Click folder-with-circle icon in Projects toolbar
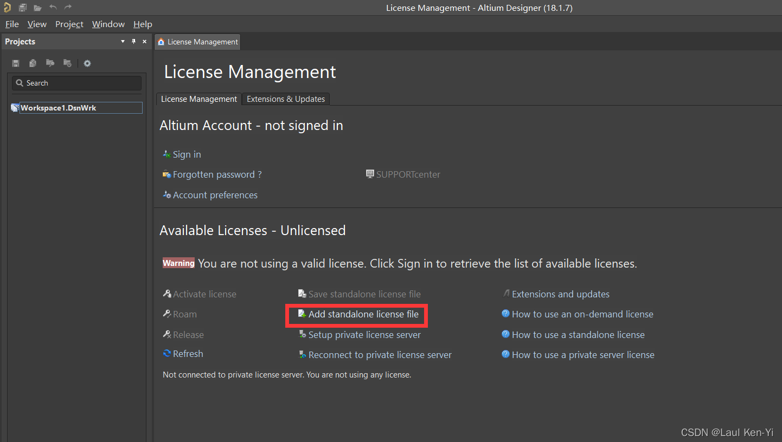The width and height of the screenshot is (782, 442). (67, 63)
